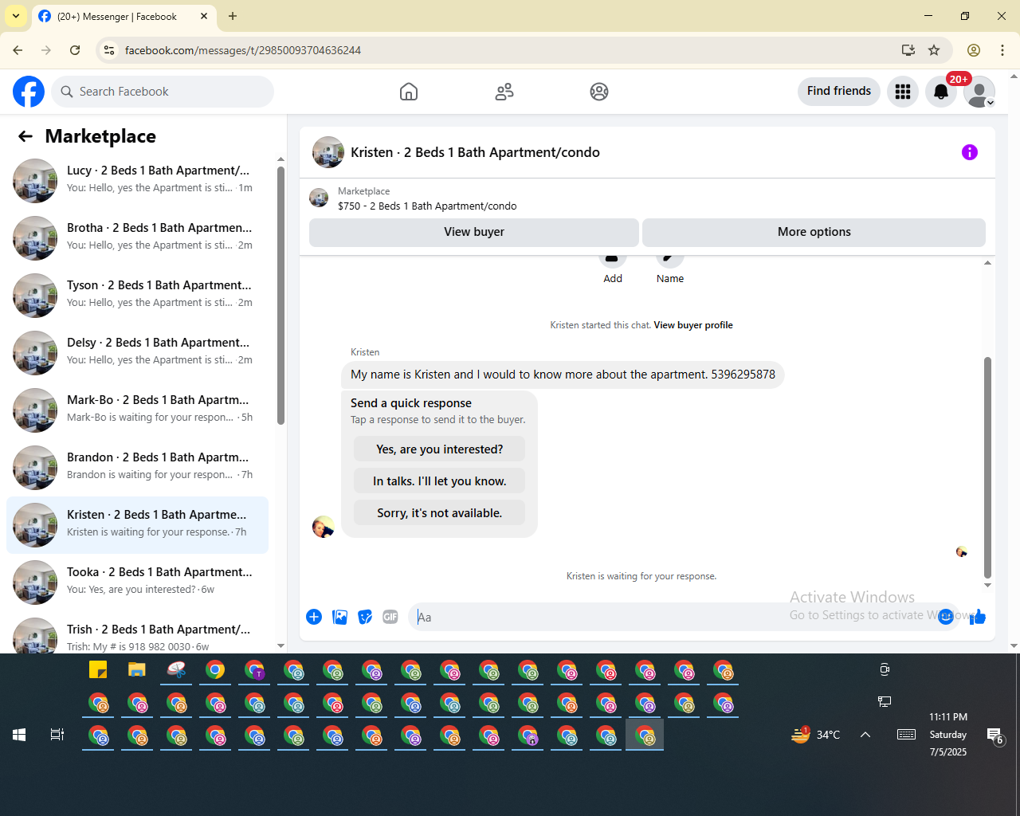
Task: Open emoji picker in message box
Action: [x=945, y=617]
